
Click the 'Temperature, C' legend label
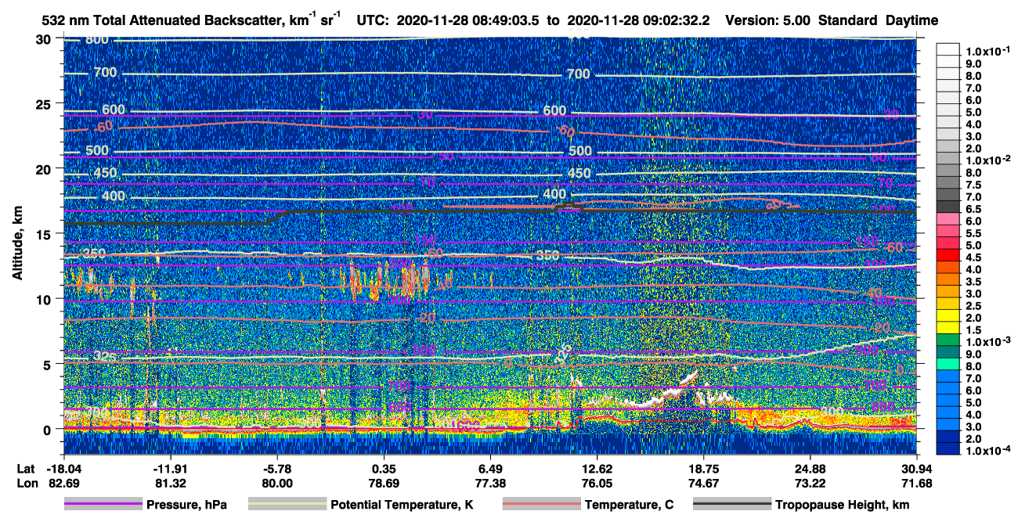[629, 505]
